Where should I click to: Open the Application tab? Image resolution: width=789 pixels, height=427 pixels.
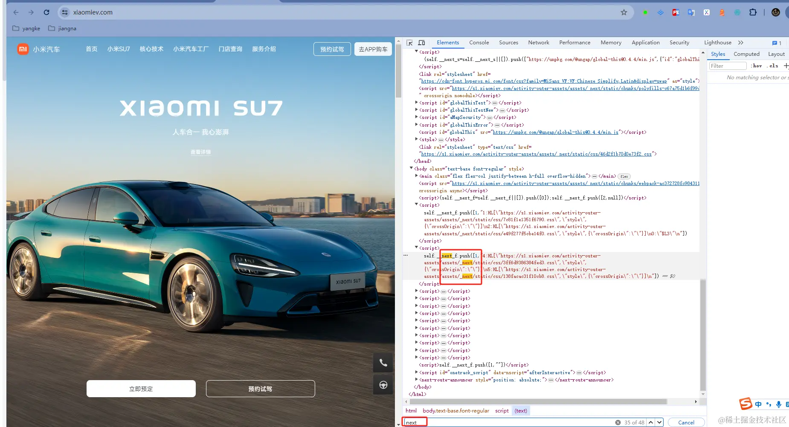[x=646, y=43]
